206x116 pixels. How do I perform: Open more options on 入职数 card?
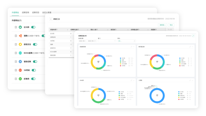tap(192, 80)
